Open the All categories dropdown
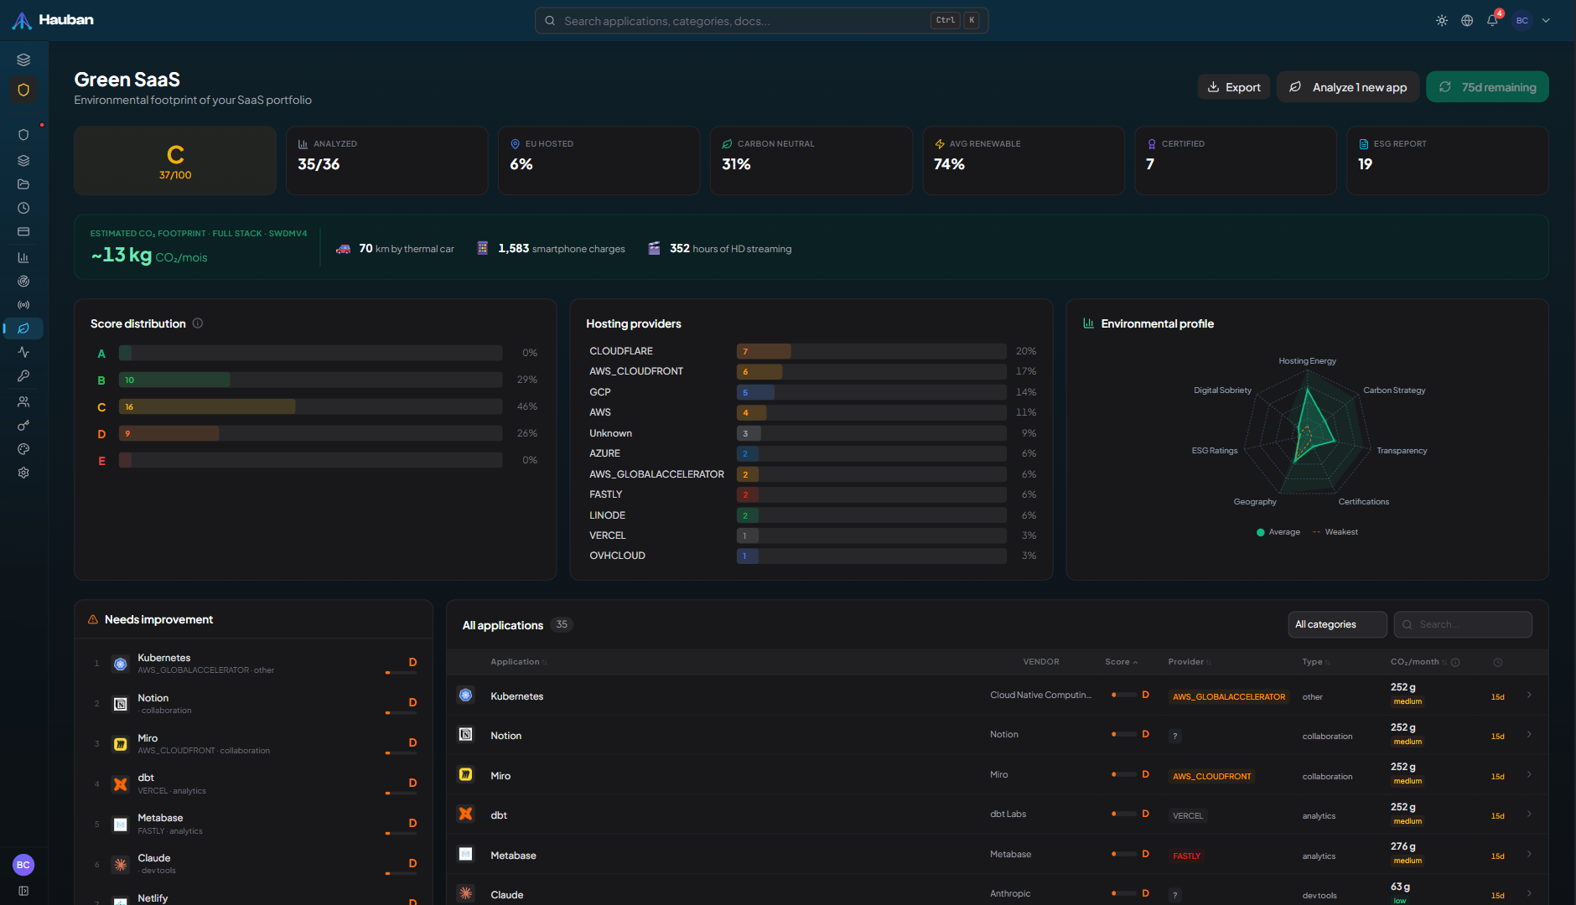Viewport: 1576px width, 905px height. tap(1337, 624)
